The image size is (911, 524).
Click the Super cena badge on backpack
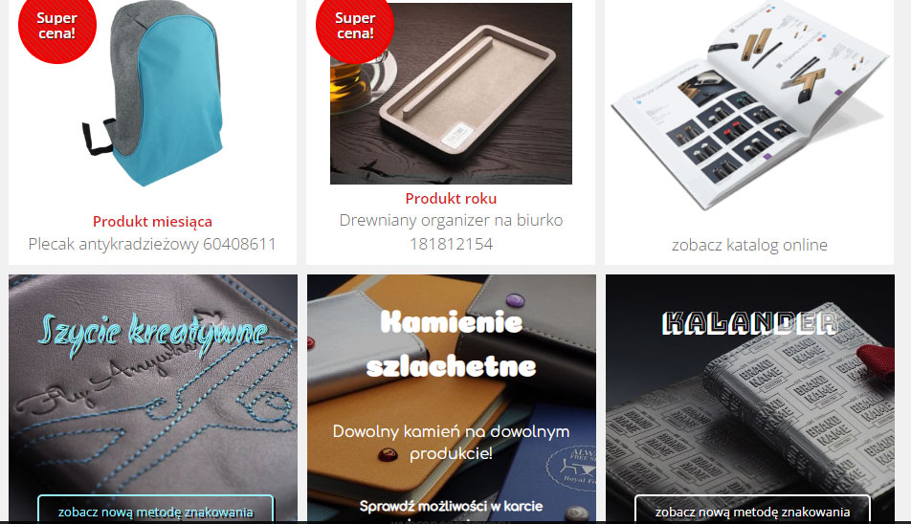click(57, 26)
